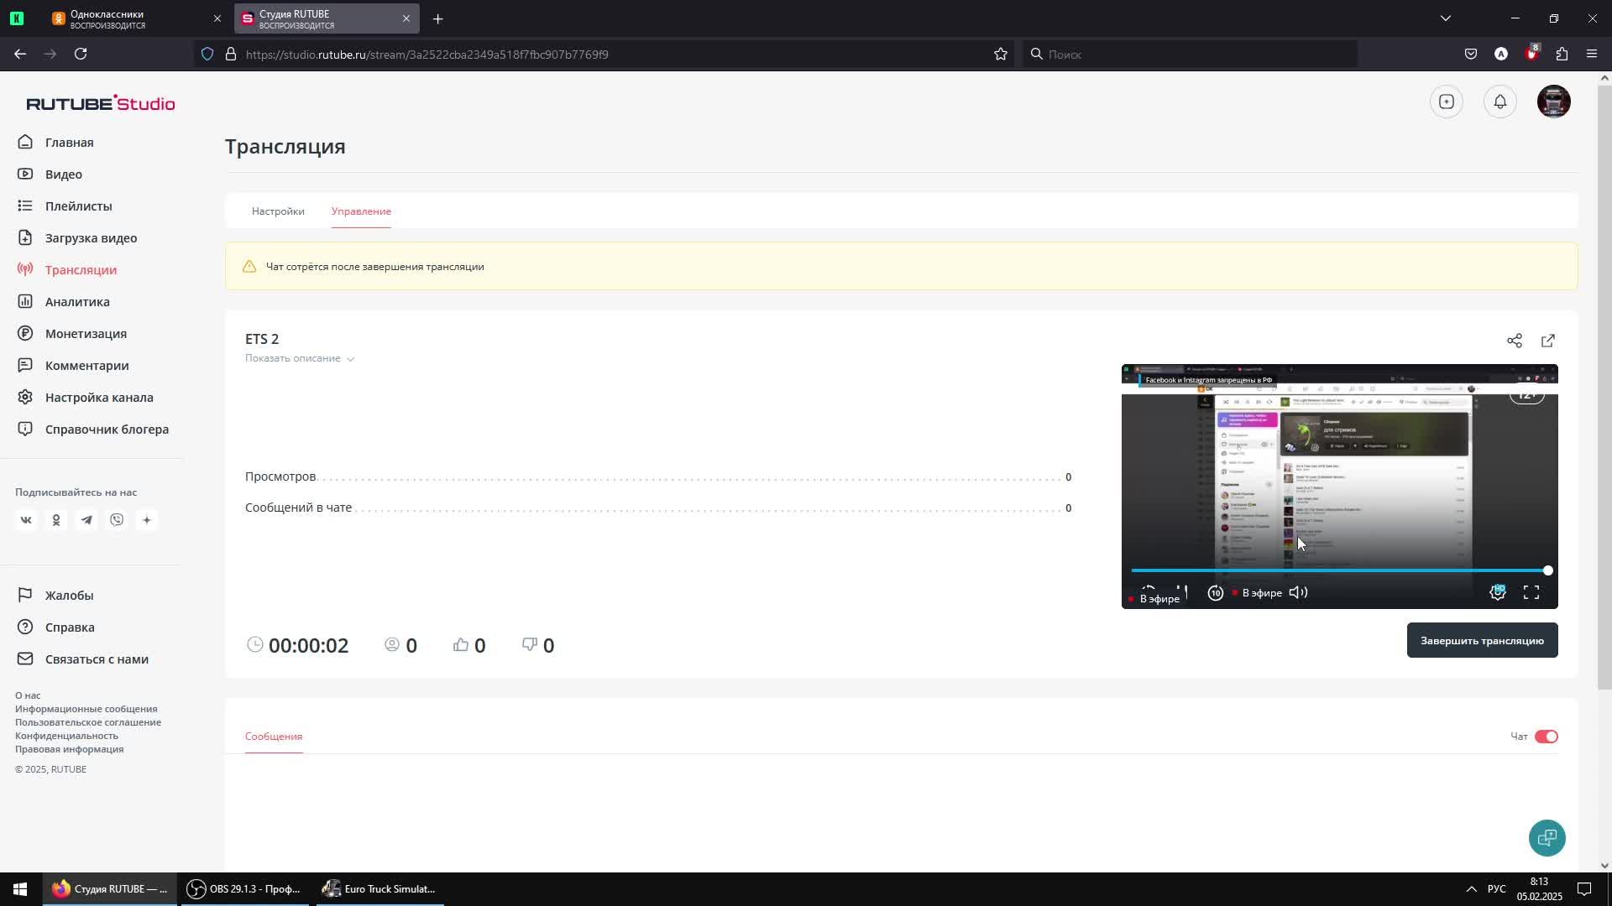Change the РУС input language
Screen dimensions: 1612x906
tap(1497, 889)
